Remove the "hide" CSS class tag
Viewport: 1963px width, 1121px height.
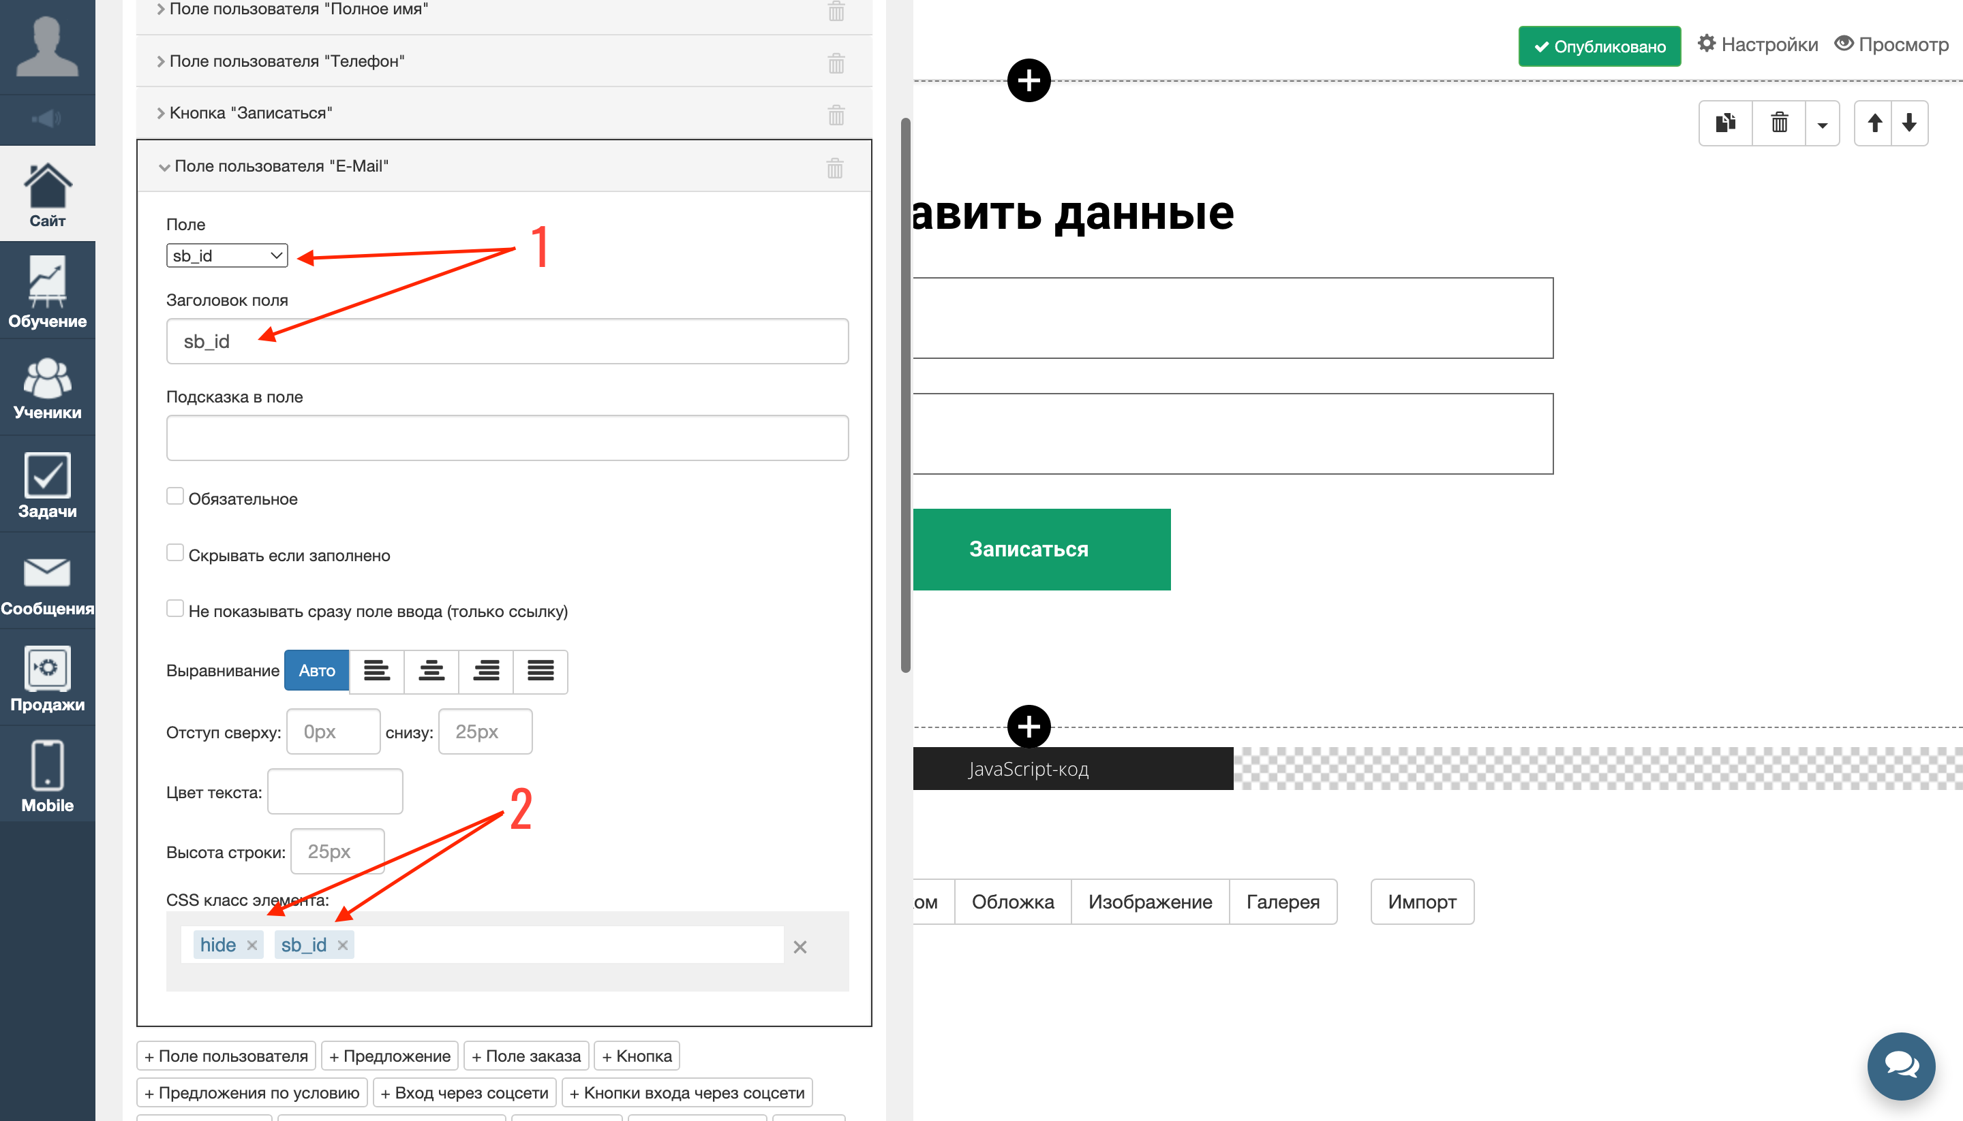(x=252, y=945)
